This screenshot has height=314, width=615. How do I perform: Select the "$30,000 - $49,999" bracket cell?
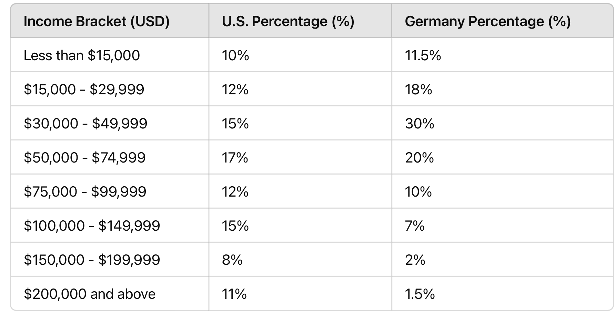(85, 124)
